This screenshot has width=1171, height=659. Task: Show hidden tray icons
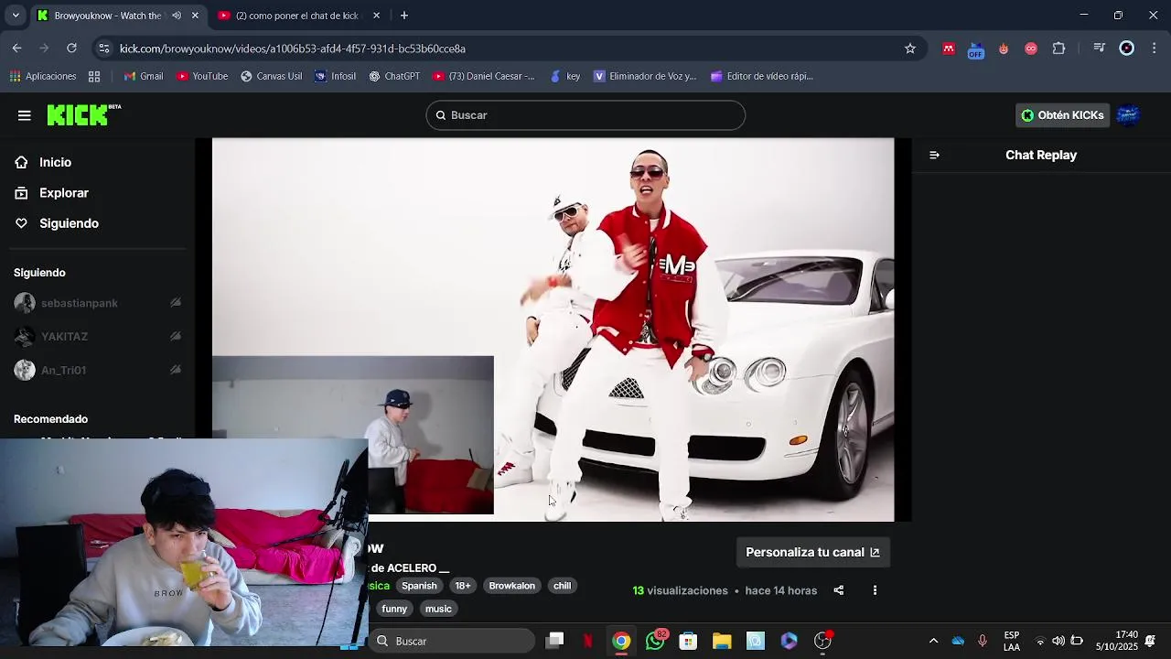933,641
